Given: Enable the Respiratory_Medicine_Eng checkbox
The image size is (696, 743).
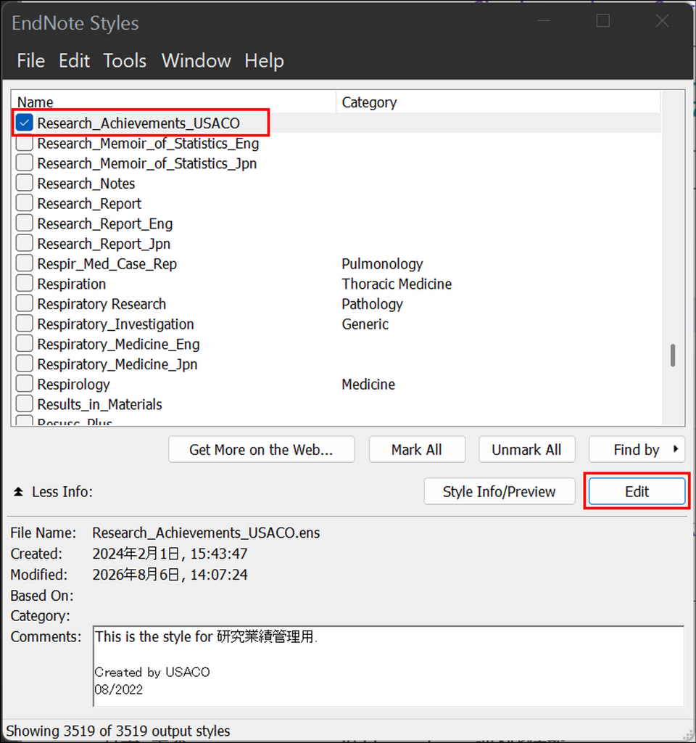Looking at the screenshot, I should point(24,343).
